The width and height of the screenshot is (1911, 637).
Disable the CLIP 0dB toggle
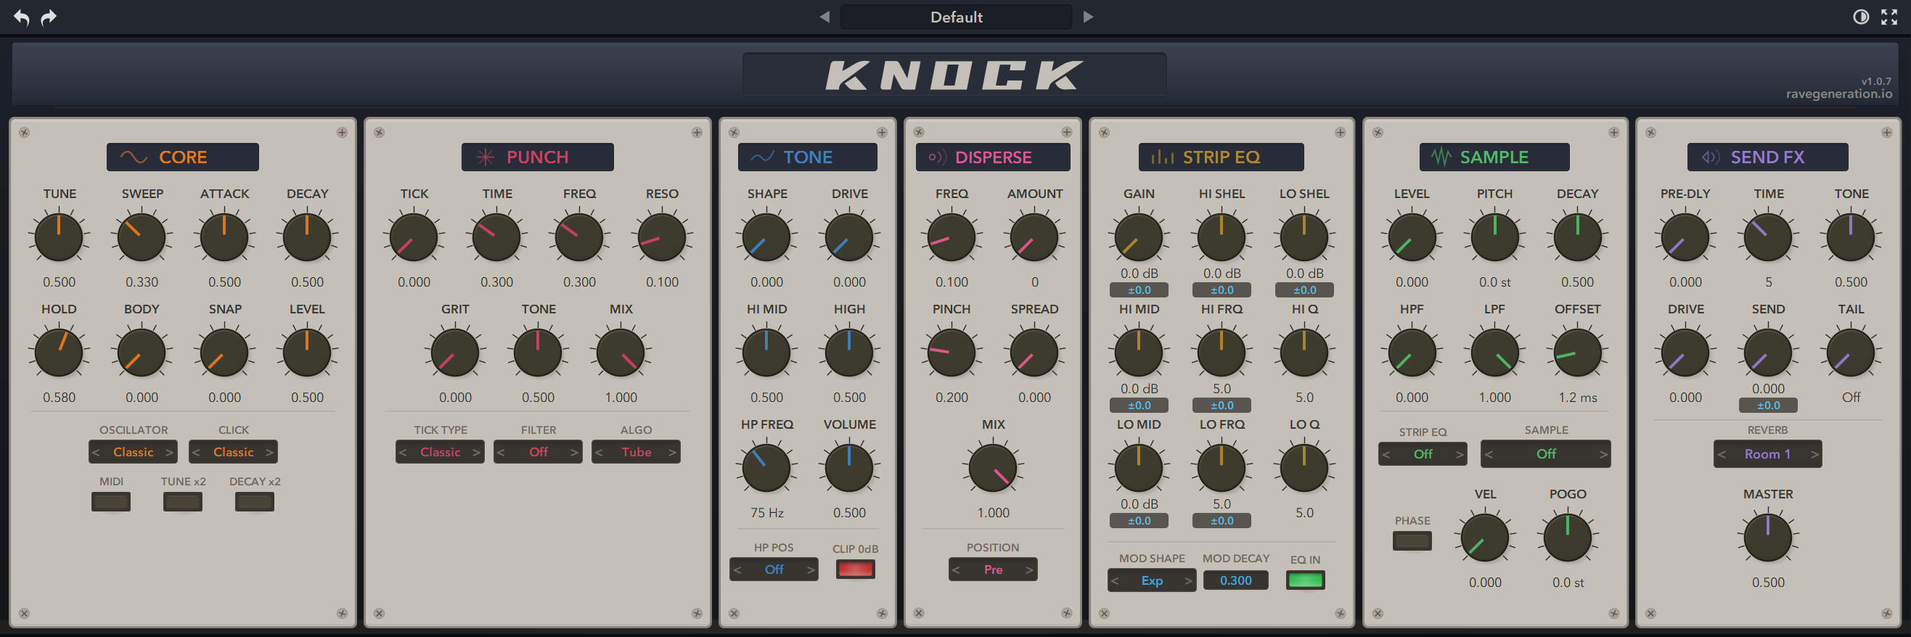pos(854,569)
